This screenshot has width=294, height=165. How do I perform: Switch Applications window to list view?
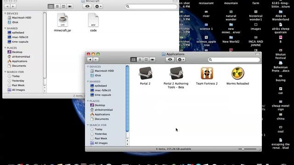pos(140,60)
